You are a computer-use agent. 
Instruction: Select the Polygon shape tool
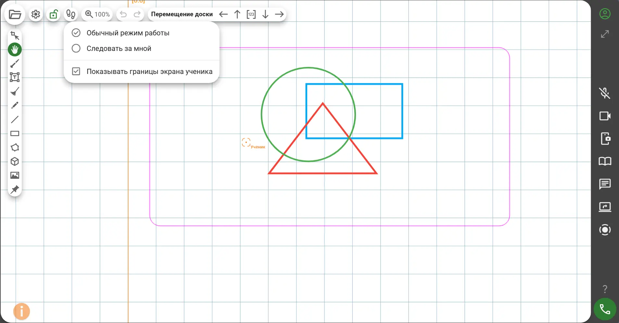pyautogui.click(x=15, y=148)
